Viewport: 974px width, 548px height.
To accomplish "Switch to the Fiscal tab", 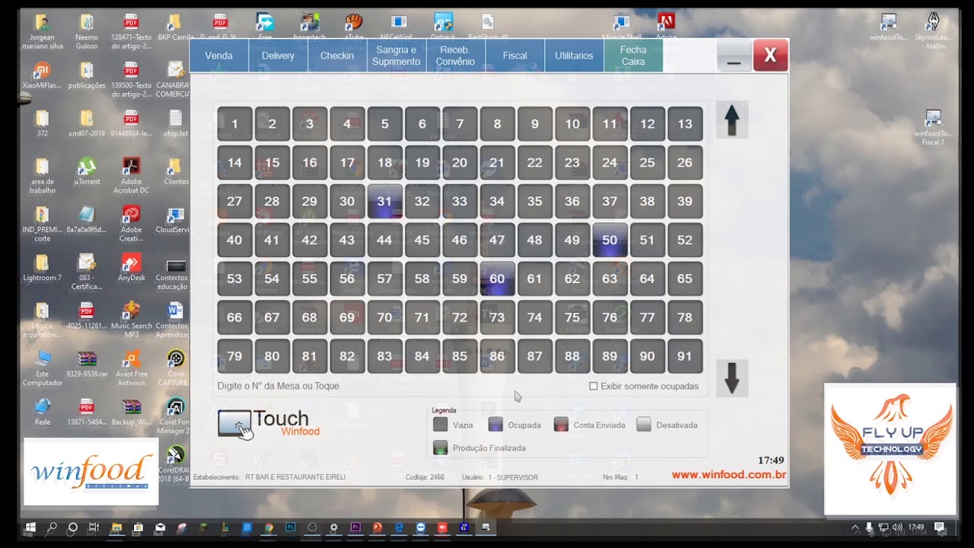I will click(515, 56).
